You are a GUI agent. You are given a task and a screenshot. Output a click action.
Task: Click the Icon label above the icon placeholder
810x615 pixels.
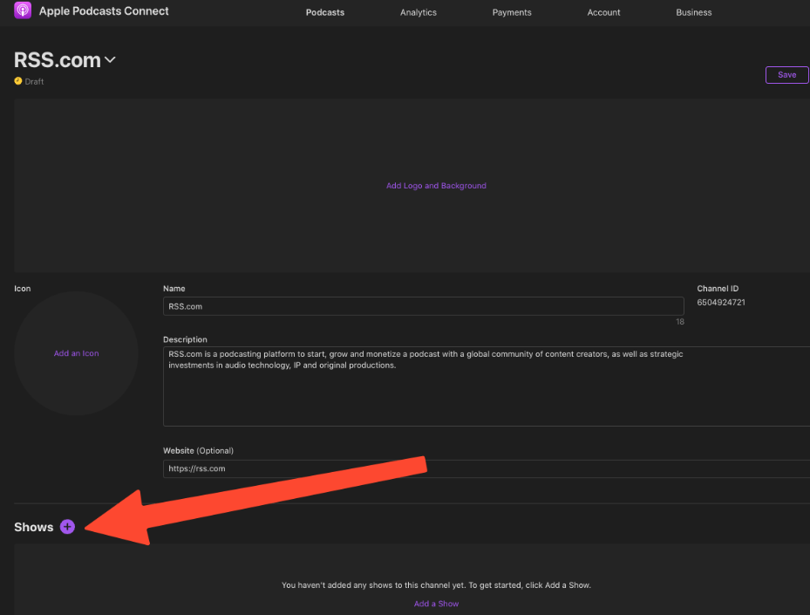pyautogui.click(x=22, y=289)
